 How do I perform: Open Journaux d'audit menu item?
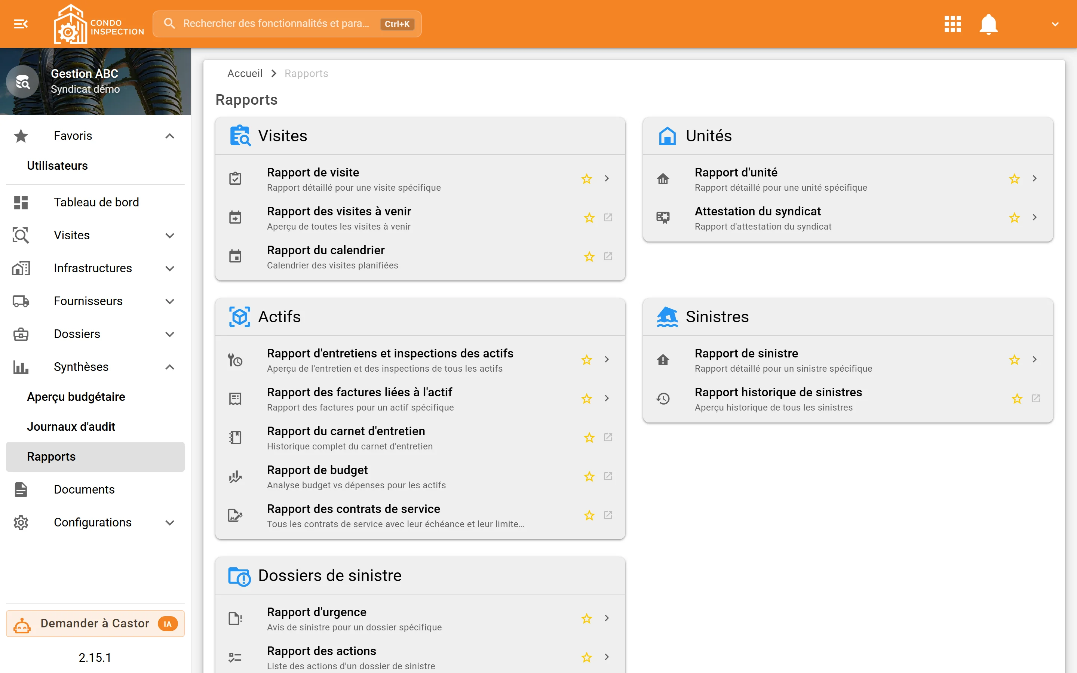click(95, 426)
